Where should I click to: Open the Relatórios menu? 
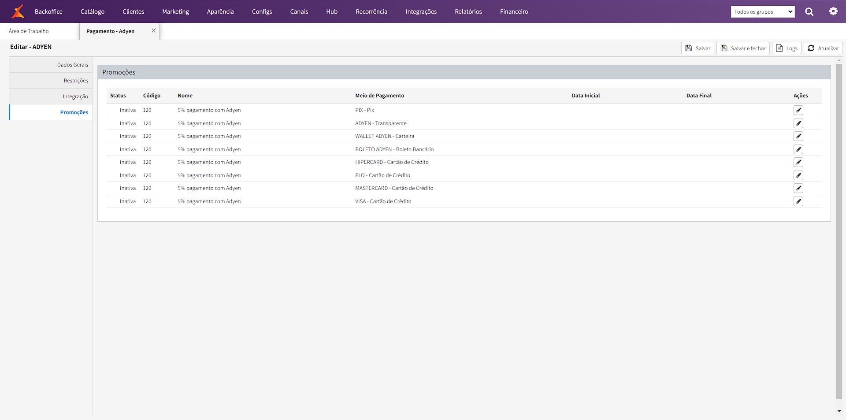pos(468,11)
